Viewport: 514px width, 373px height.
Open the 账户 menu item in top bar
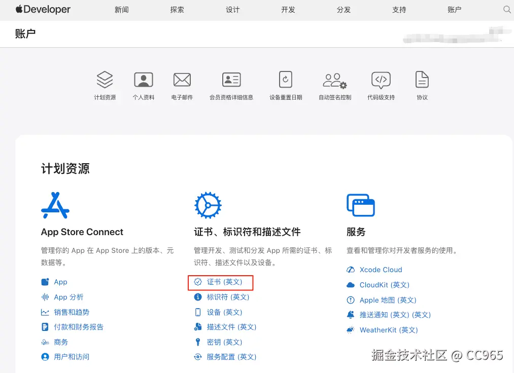[454, 10]
